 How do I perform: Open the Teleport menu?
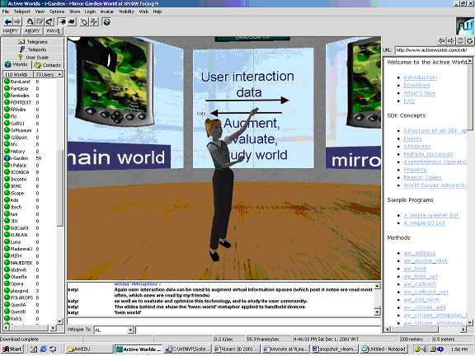click(x=22, y=12)
